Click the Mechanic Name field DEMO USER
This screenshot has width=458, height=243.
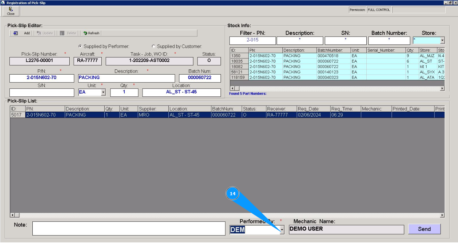[347, 229]
